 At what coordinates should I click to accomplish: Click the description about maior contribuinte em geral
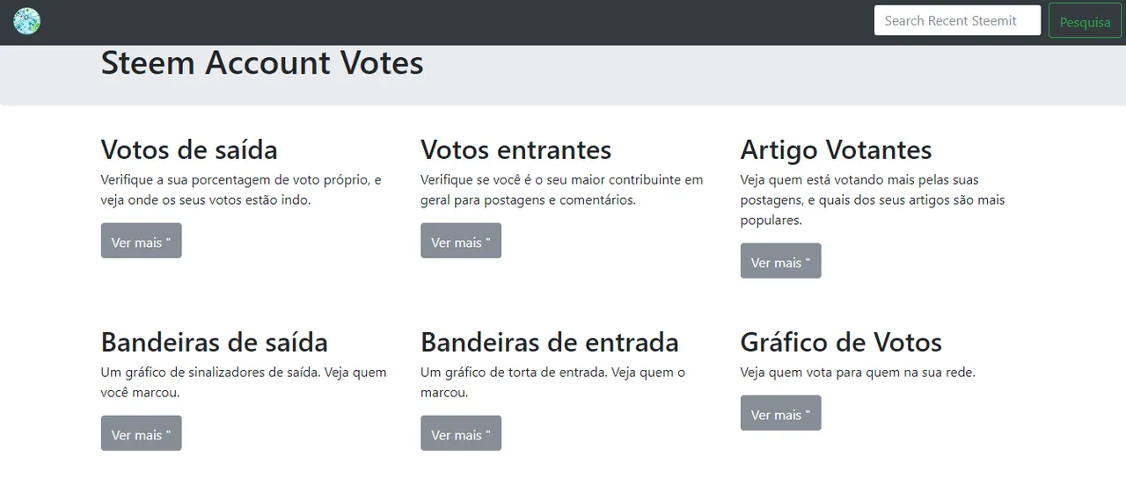click(562, 190)
